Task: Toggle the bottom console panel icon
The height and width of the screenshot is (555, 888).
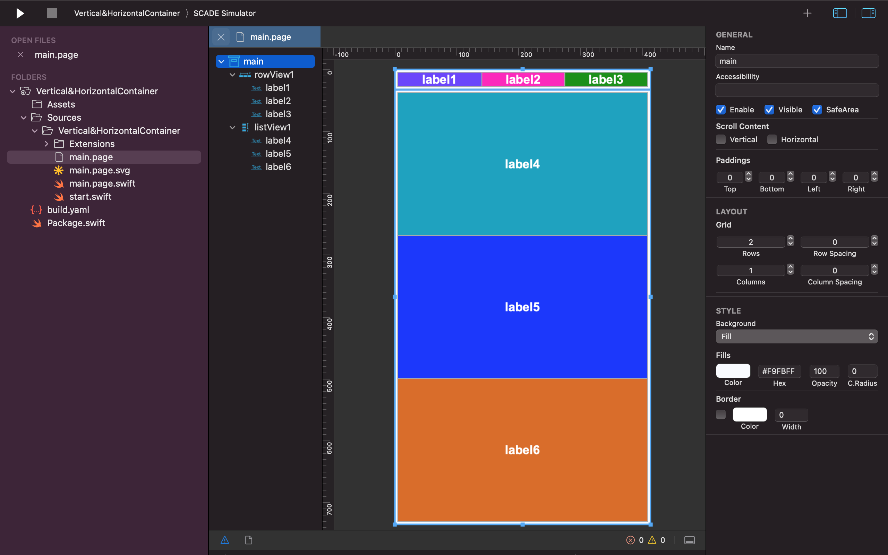Action: click(690, 540)
